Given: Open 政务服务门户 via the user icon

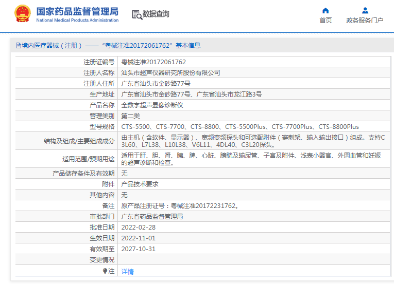Looking at the screenshot, I should point(365,10).
